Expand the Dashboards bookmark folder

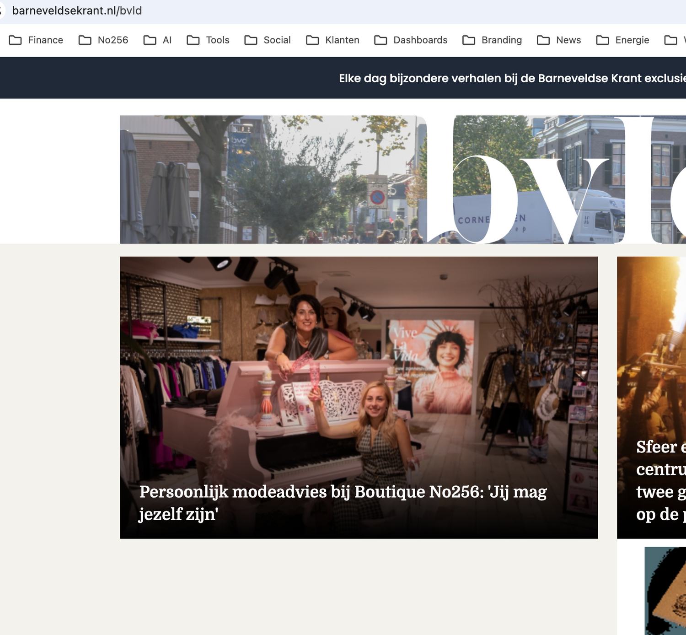(411, 40)
